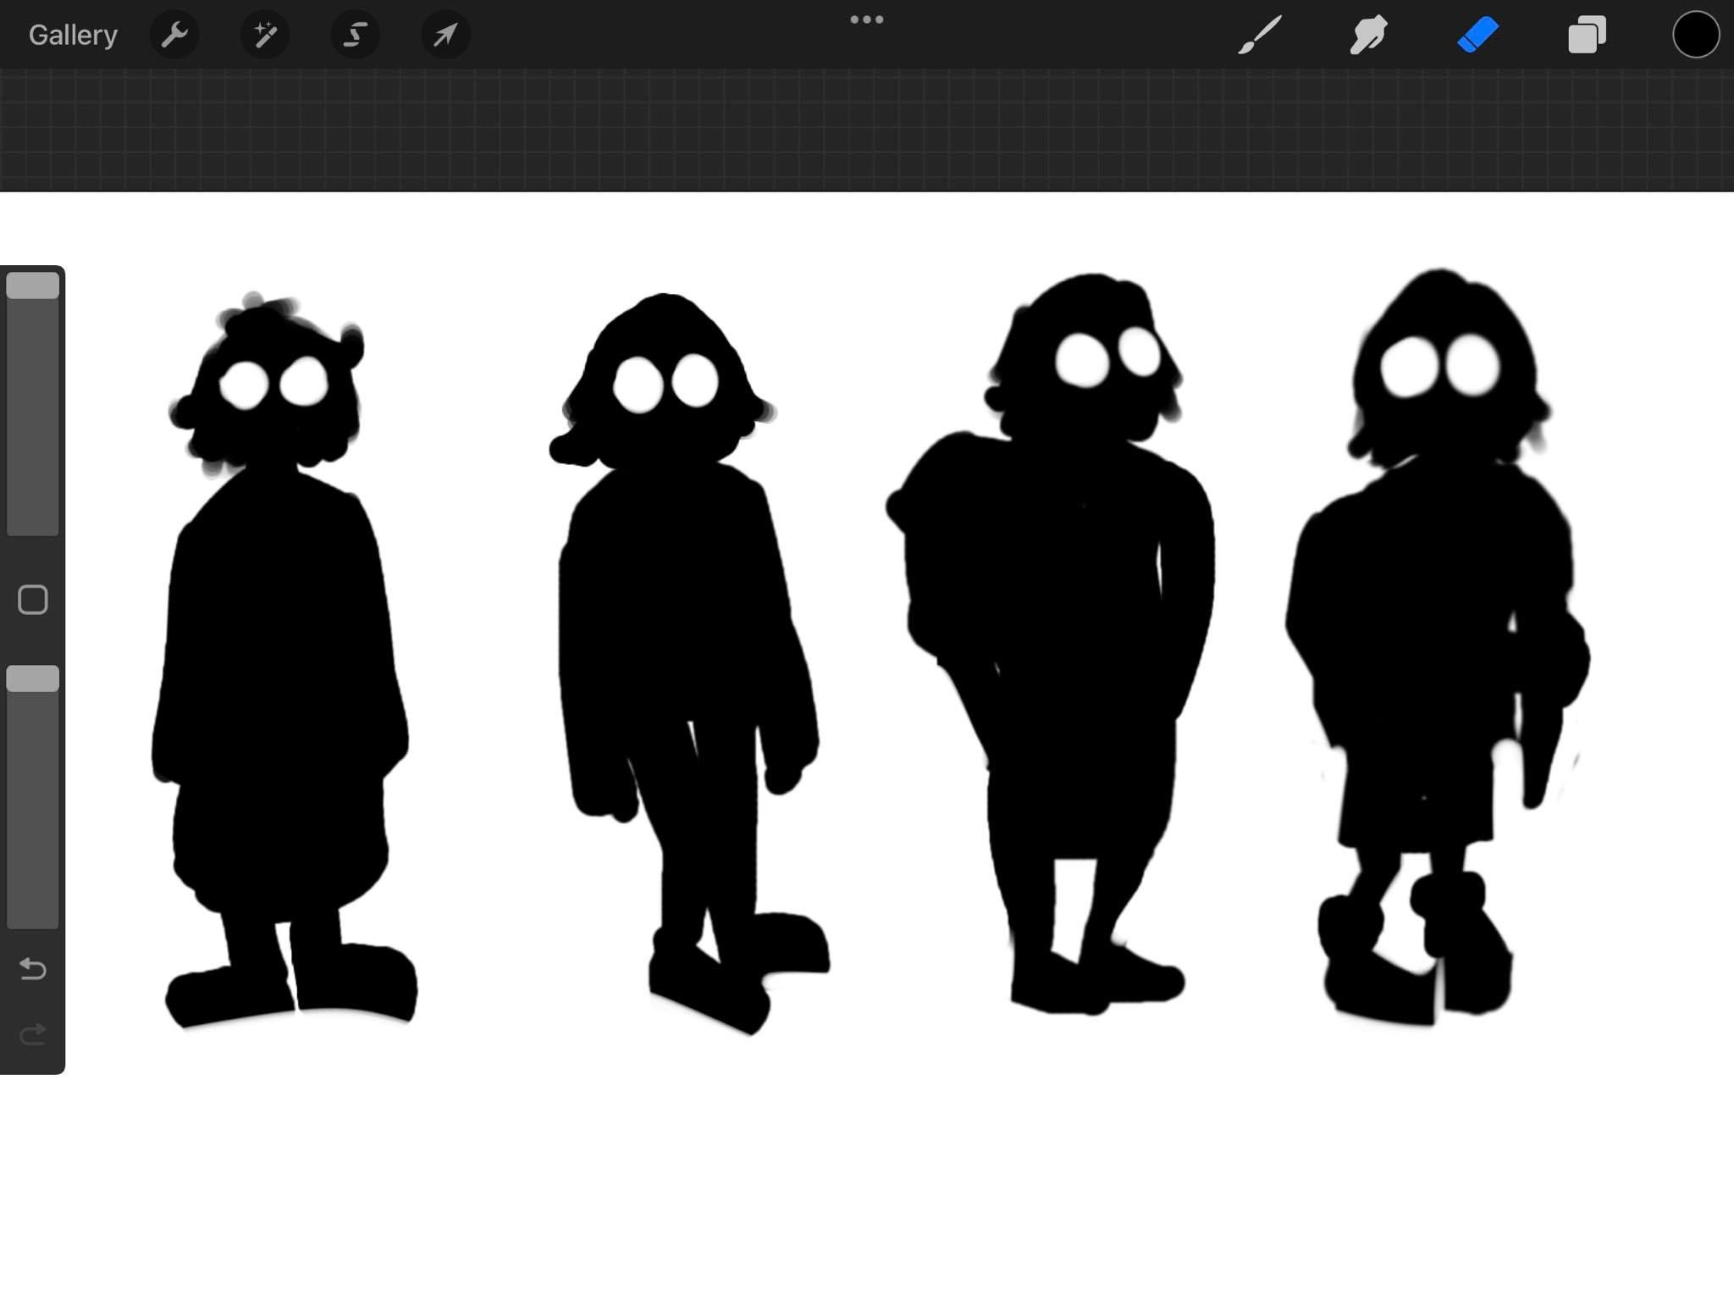Open the Gallery view
Image resolution: width=1734 pixels, height=1301 pixels.
point(73,35)
